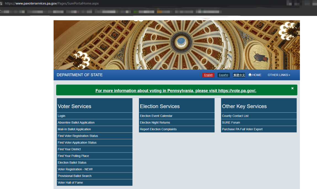Screen dimensions: 317x189
Task: Open Election Event Calendar
Action: [x=156, y=116]
